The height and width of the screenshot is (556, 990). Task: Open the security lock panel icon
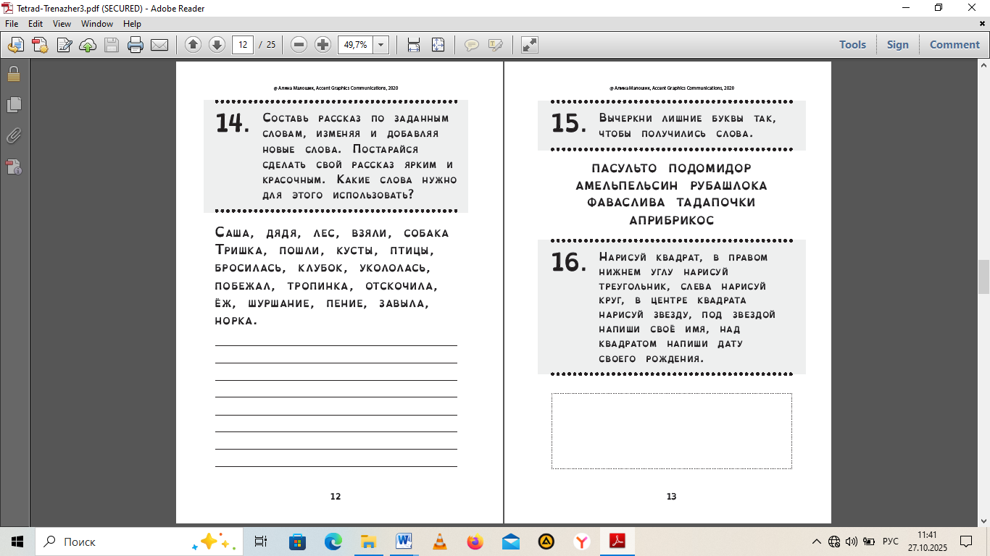(14, 74)
